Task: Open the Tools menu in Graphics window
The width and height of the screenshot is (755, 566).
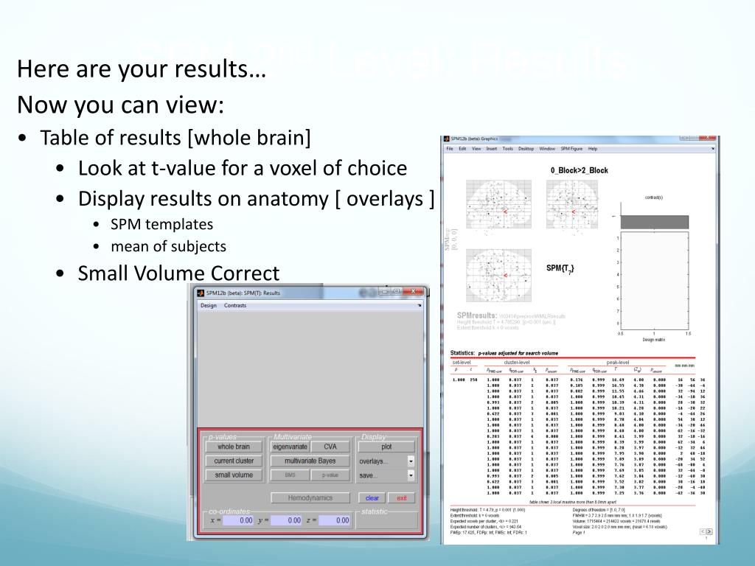Action: point(507,149)
